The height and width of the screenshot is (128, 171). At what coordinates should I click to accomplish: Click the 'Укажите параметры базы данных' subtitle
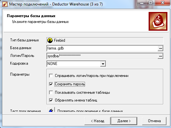40,22
